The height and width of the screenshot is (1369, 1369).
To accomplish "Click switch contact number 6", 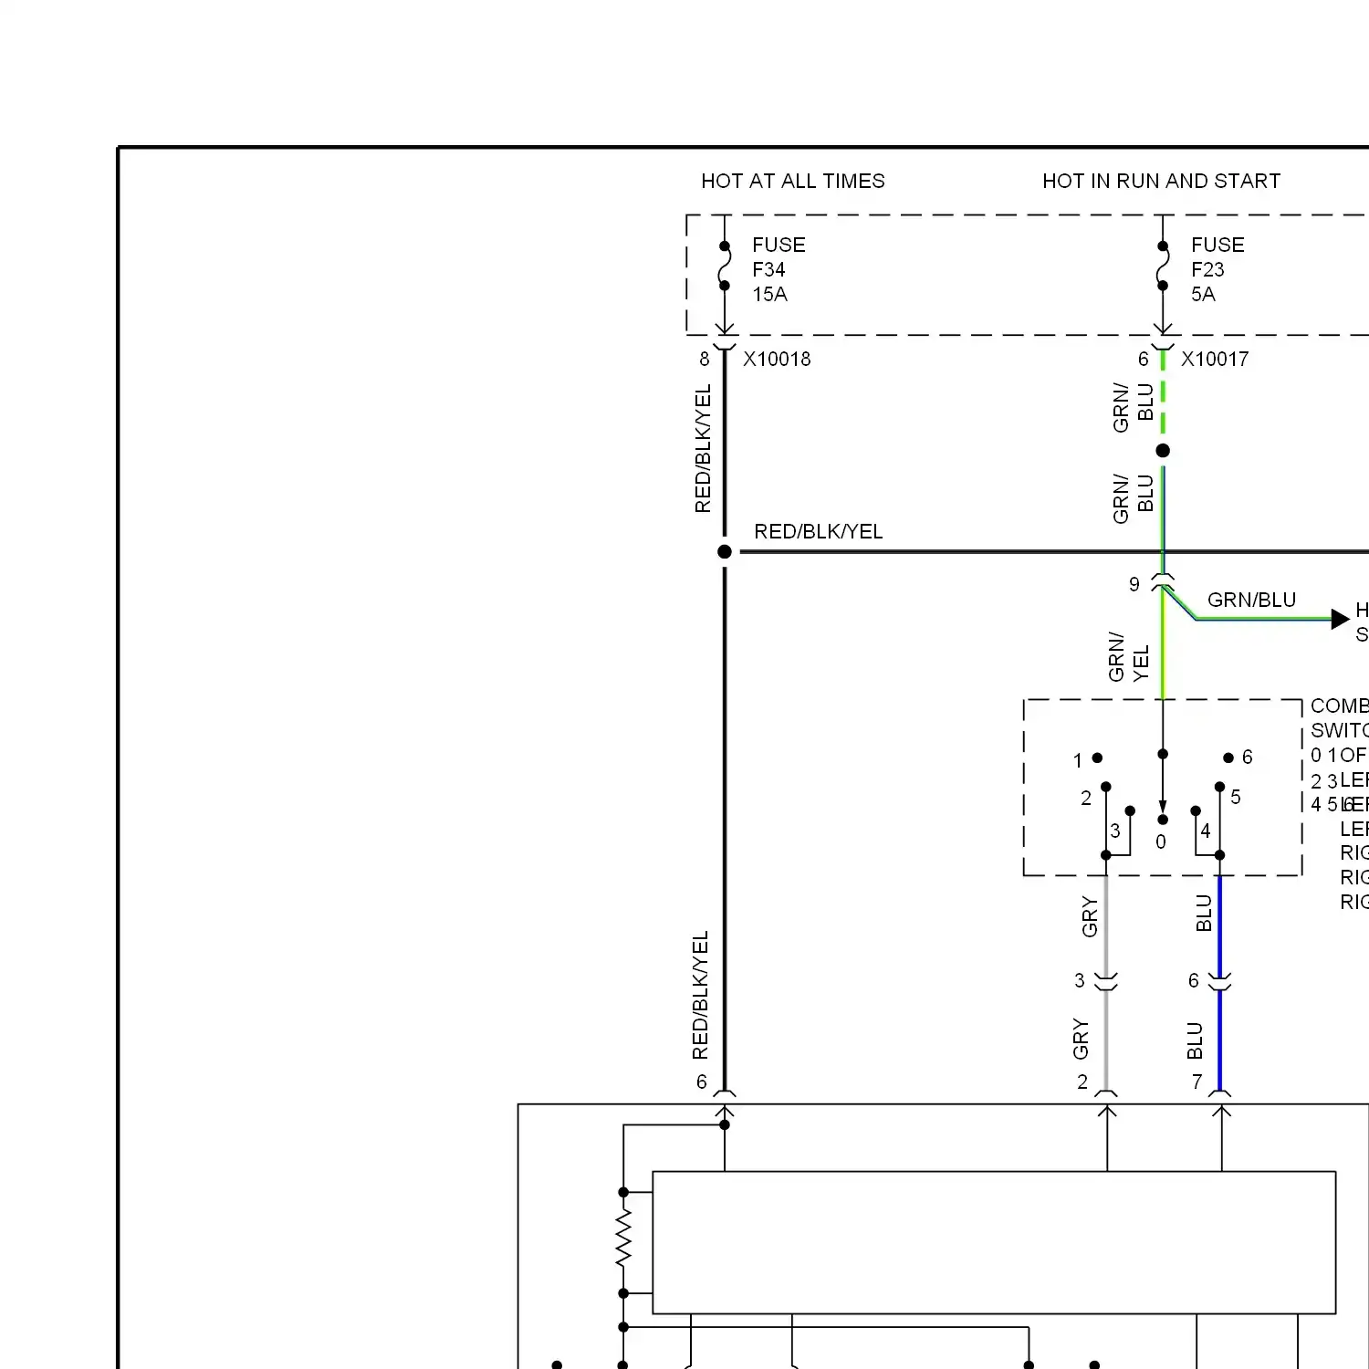I will point(1228,758).
